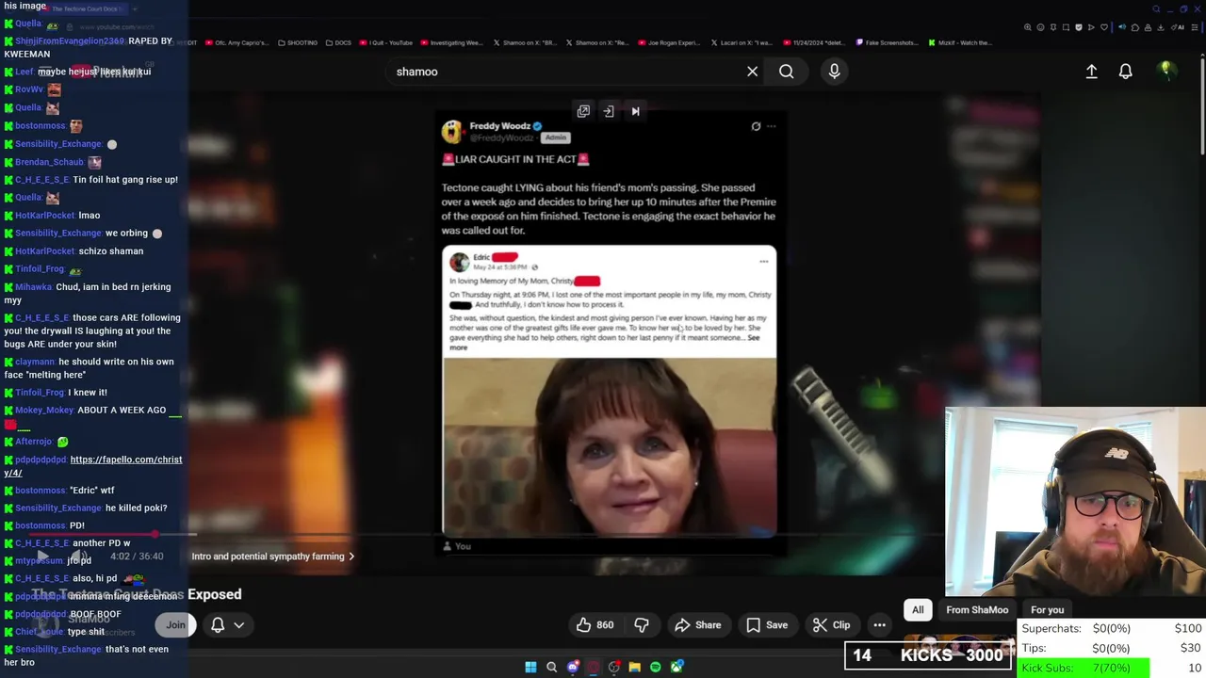Click the 'Kick Subs:' goal row
The image size is (1206, 678).
click(1112, 668)
